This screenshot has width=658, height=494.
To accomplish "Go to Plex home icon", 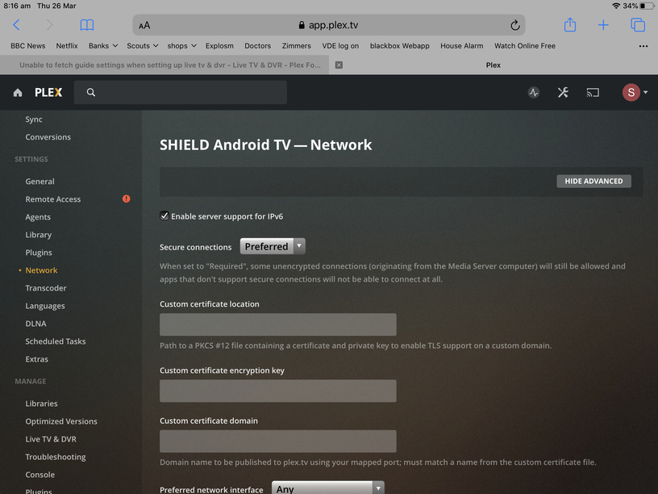I will [x=18, y=92].
